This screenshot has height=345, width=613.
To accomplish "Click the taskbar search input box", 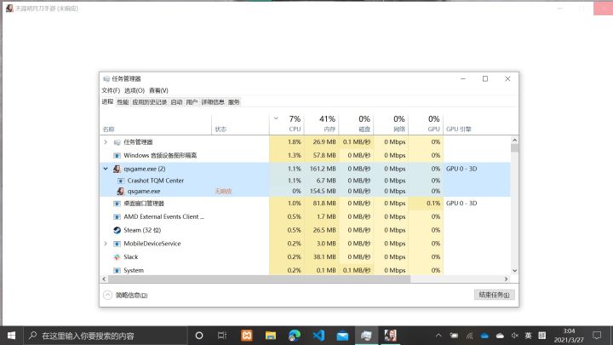I will click(x=106, y=336).
